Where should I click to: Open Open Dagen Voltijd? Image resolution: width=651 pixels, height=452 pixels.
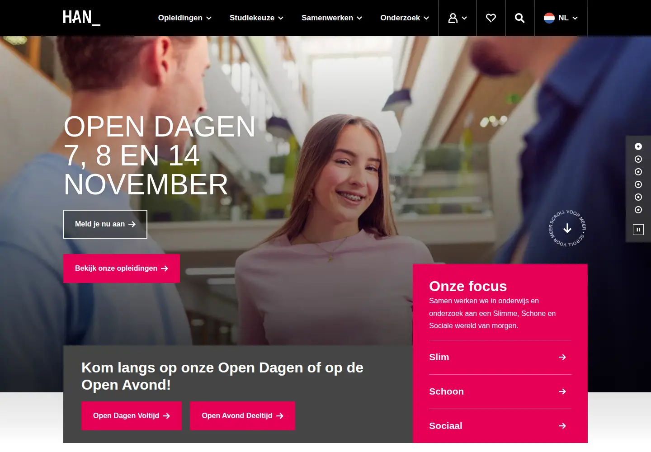point(132,416)
